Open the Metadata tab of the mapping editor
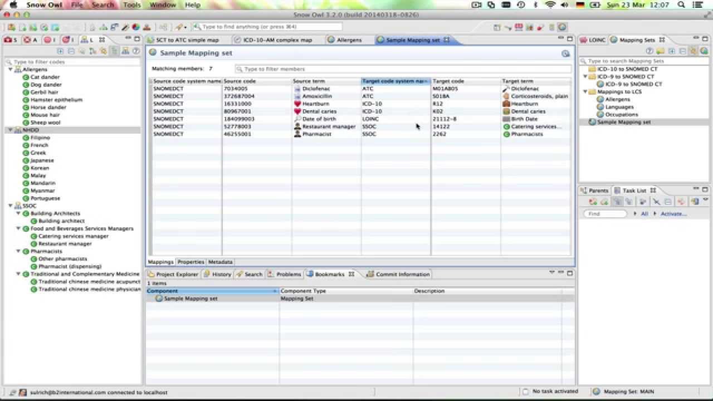The image size is (713, 401). click(220, 262)
